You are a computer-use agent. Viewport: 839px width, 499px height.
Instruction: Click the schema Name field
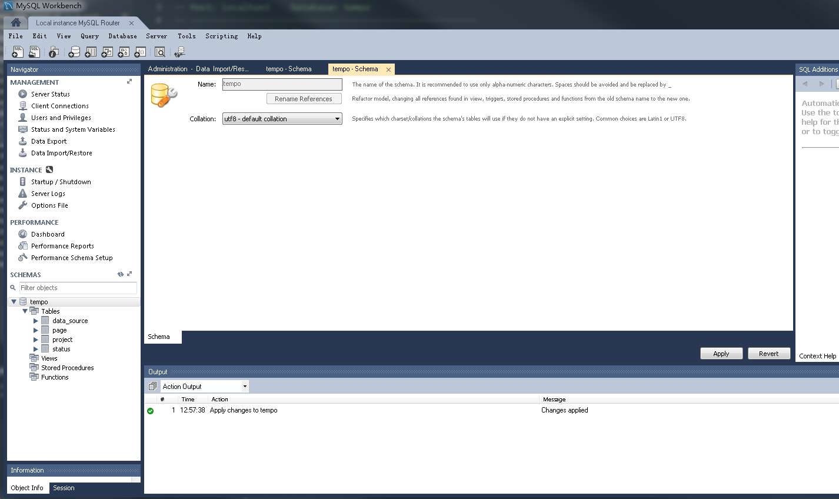(x=282, y=84)
